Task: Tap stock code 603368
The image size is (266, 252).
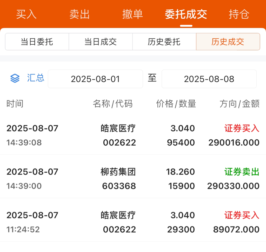Action: pos(119,186)
